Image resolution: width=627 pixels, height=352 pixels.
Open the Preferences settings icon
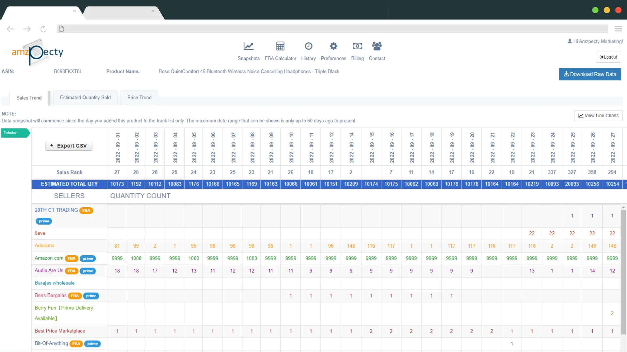(x=333, y=46)
